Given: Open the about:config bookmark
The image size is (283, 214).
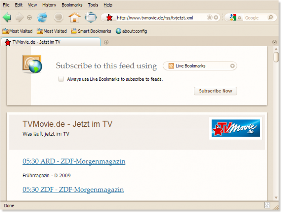Looking at the screenshot, I should coord(131,31).
